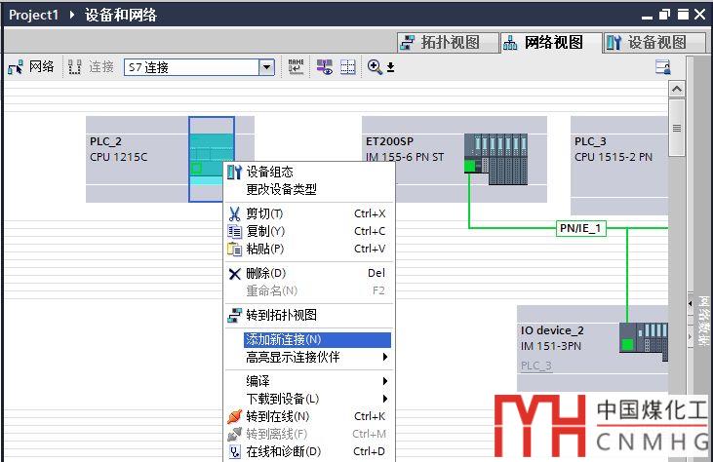Image resolution: width=713 pixels, height=462 pixels.
Task: Click the PLC_3 link under IO device_2
Action: [x=536, y=366]
